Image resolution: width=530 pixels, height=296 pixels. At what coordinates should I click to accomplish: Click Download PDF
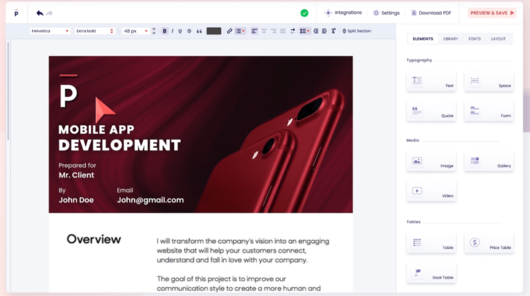(432, 13)
